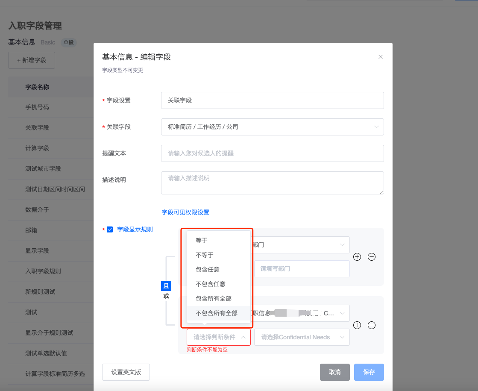This screenshot has width=478, height=391.
Task: Select the 测试日期区间时间区间 row
Action: click(50, 189)
